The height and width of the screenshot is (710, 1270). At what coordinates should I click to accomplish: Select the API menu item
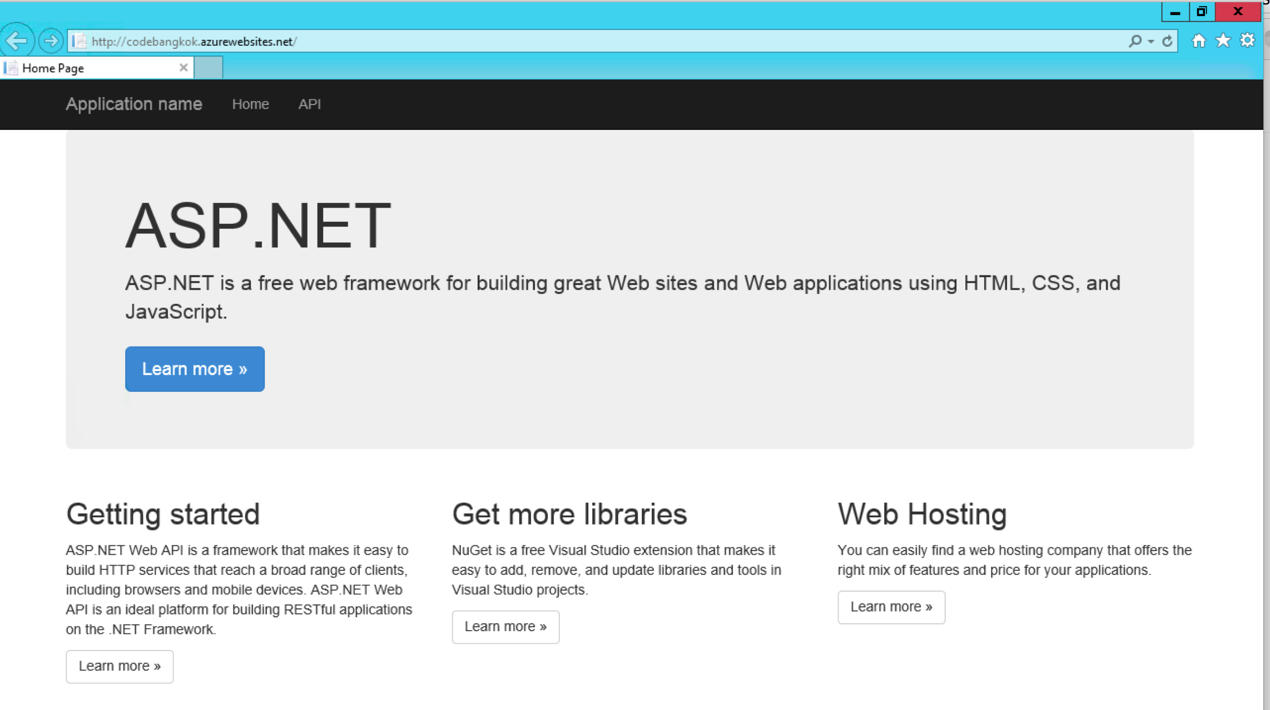click(310, 104)
